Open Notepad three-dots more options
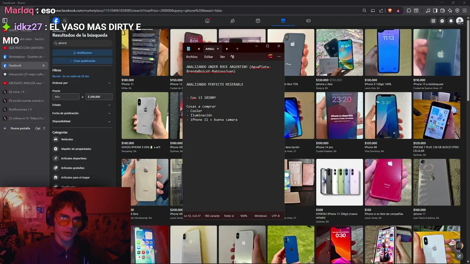Screen dimensions: 470x264 (x=279, y=56)
